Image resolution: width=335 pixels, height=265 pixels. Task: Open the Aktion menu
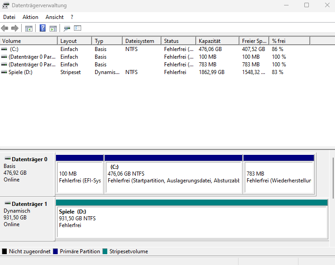pyautogui.click(x=30, y=17)
